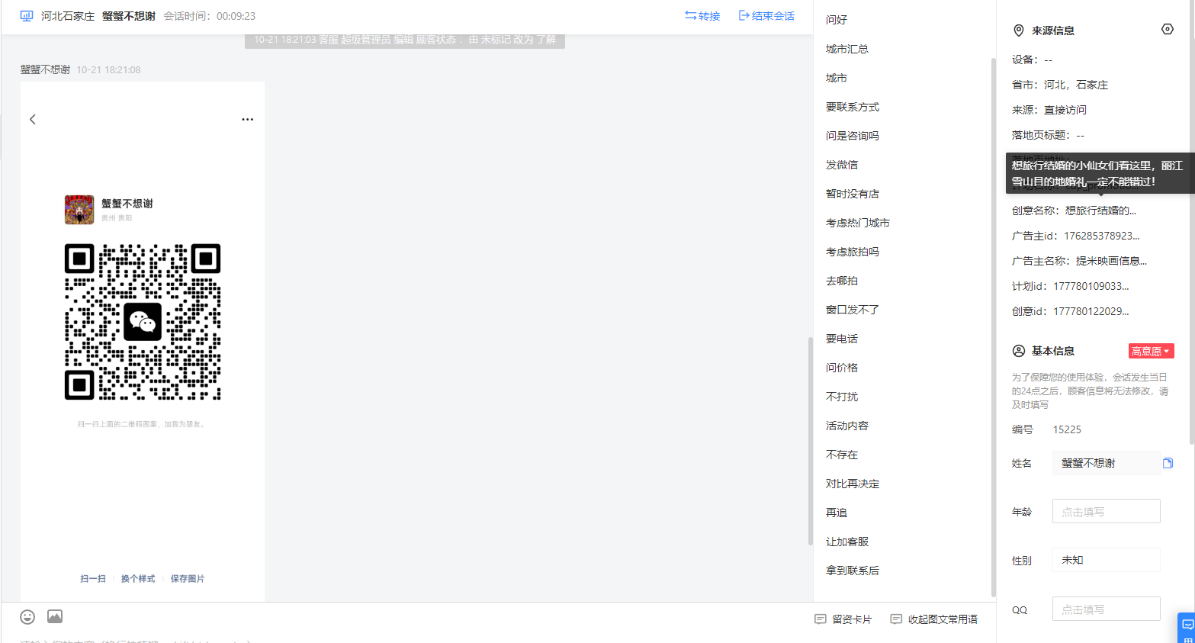Click the blue chat widget icon

[x=1187, y=627]
